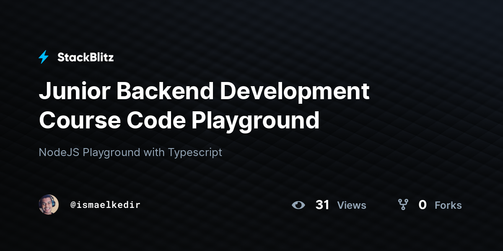Click the NodeJS Playground with Typescript subtitle
Viewport: 503px width, 251px height.
(130, 152)
